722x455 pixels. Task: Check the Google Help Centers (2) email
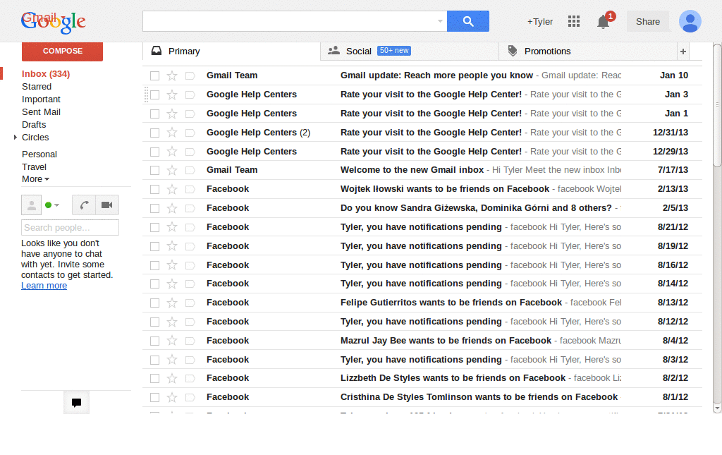point(154,133)
